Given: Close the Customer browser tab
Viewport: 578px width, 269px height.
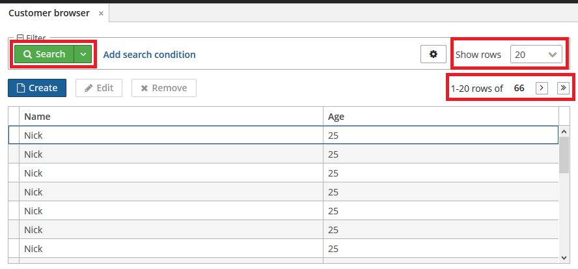Looking at the screenshot, I should pos(101,13).
